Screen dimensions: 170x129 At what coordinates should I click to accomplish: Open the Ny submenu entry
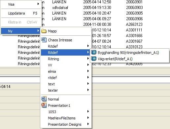tap(20, 31)
